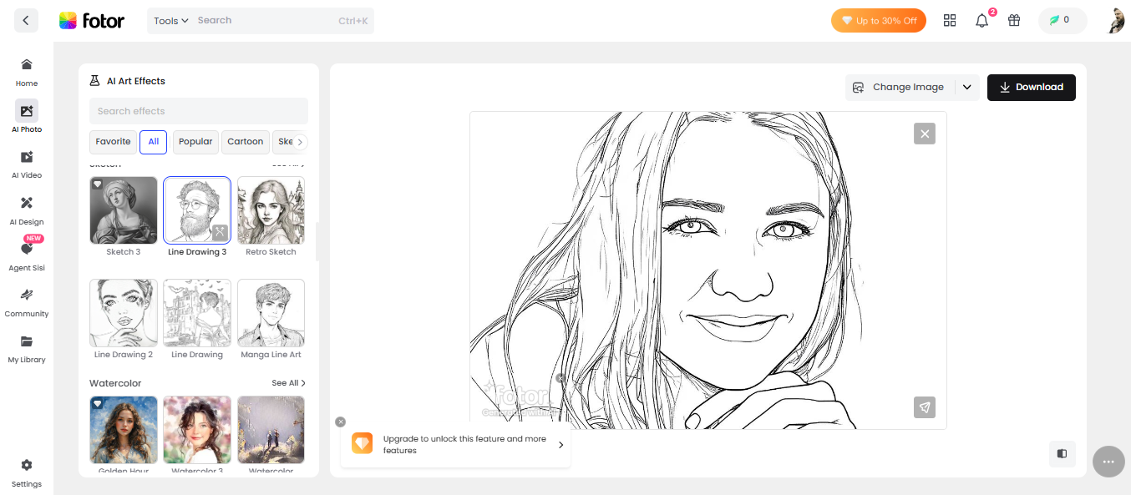
Task: Click the Search effects field
Action: tap(199, 111)
